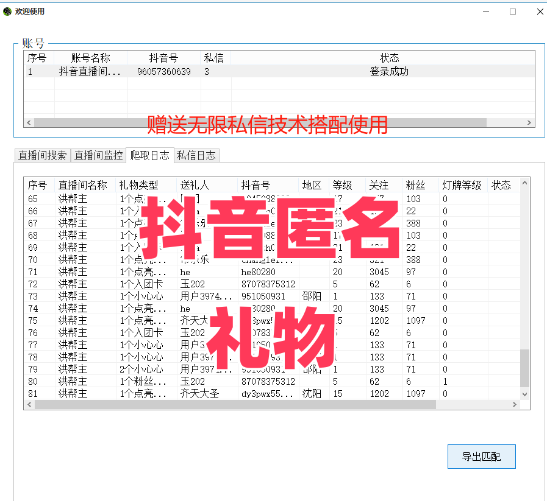Click right arrow of log table horizontal scrollbar

[x=515, y=404]
